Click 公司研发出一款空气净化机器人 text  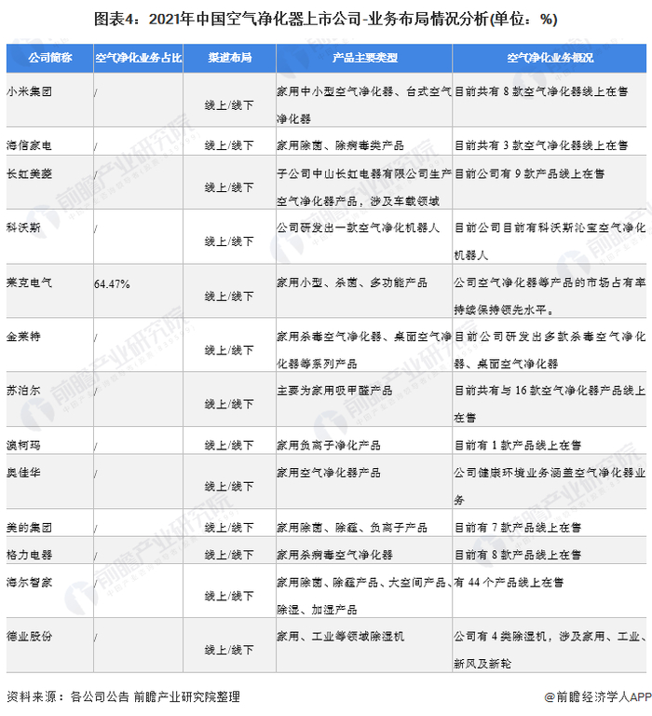click(x=358, y=227)
